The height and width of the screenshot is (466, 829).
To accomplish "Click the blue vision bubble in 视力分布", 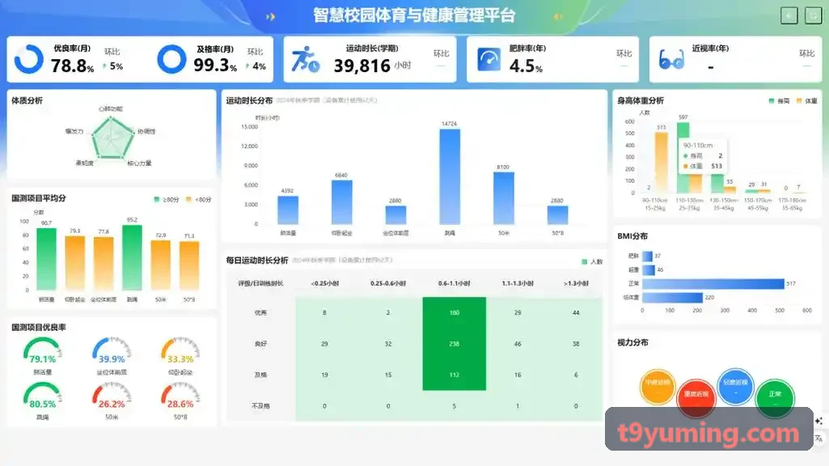I will [735, 386].
